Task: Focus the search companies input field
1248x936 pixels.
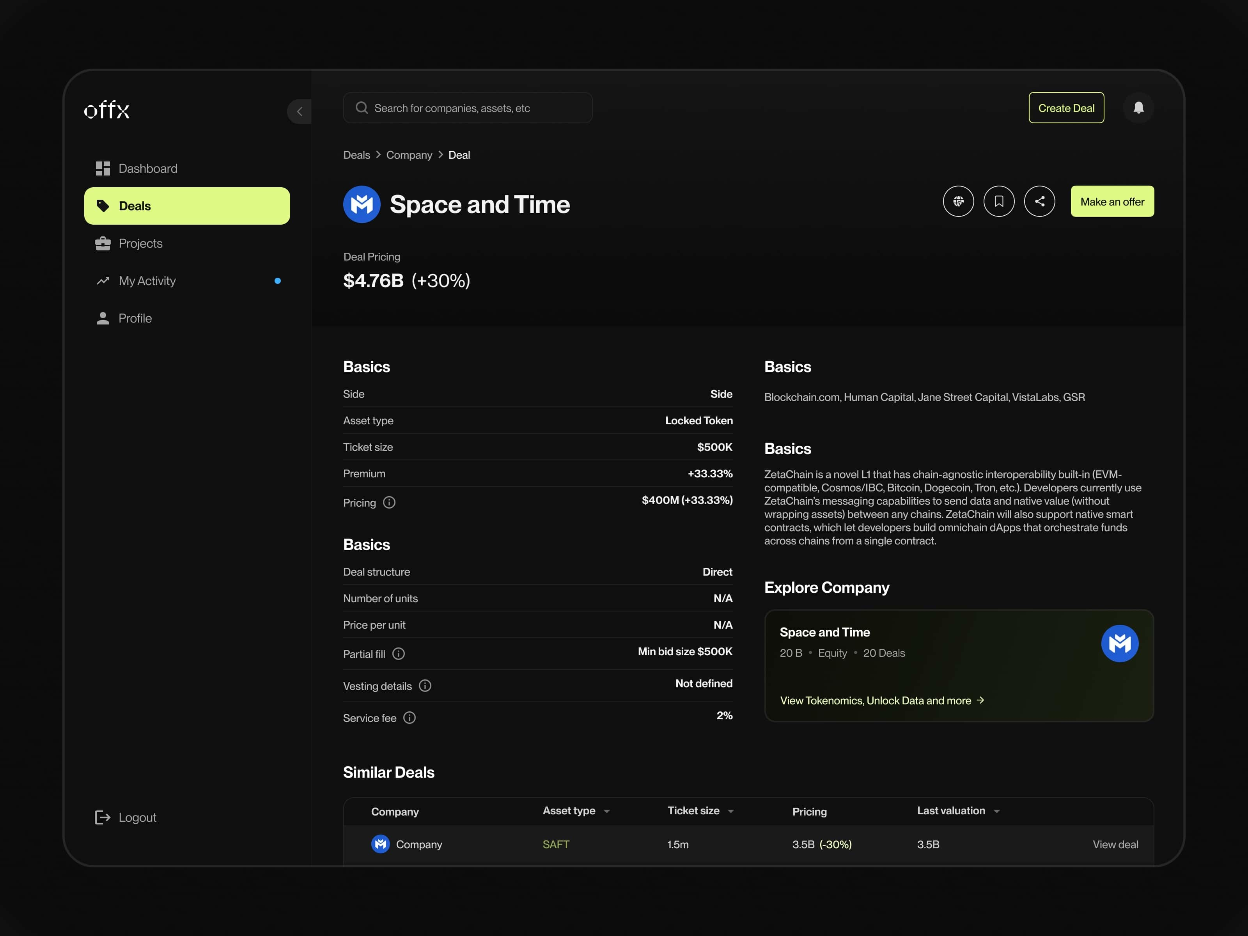Action: (x=468, y=108)
